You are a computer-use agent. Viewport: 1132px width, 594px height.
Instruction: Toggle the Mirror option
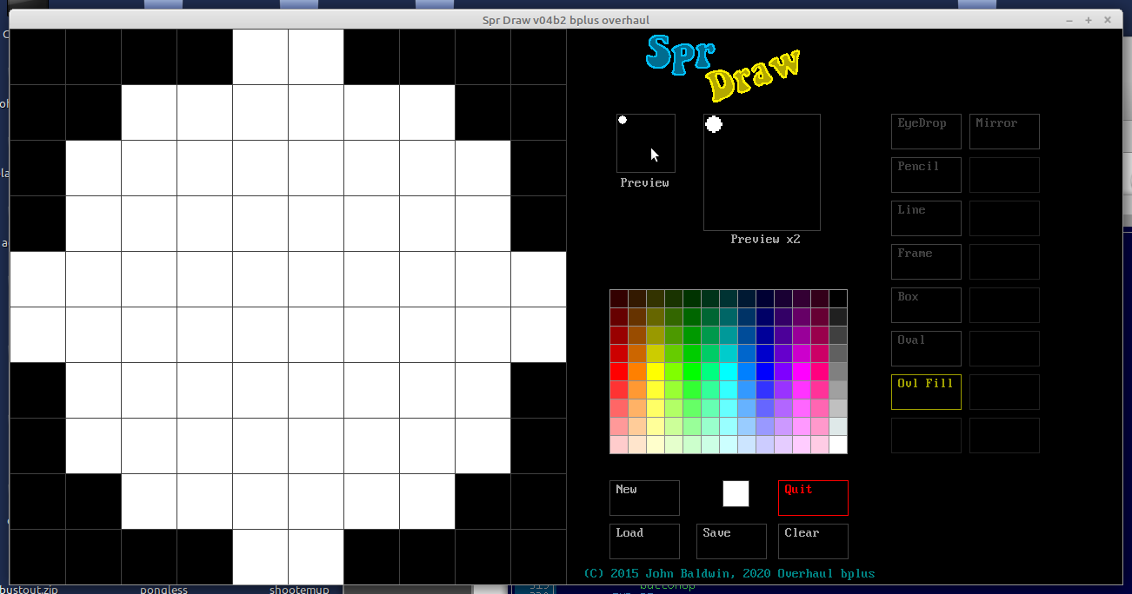1004,131
